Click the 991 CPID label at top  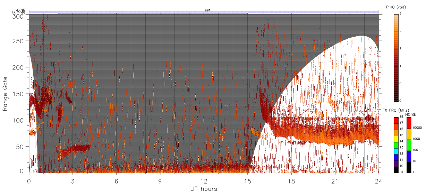(x=207, y=10)
